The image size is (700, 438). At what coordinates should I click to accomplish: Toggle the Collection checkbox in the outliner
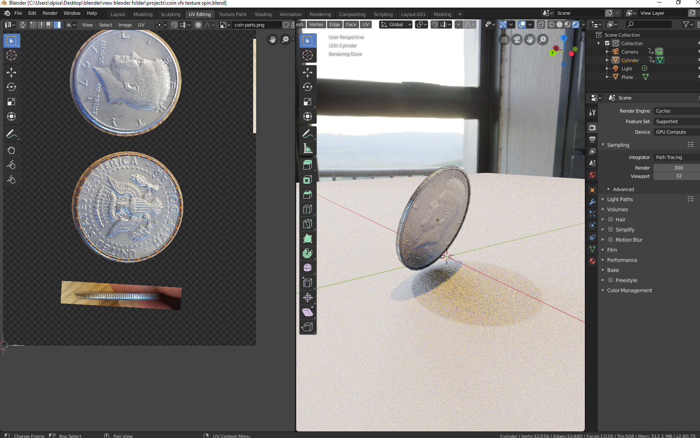608,43
